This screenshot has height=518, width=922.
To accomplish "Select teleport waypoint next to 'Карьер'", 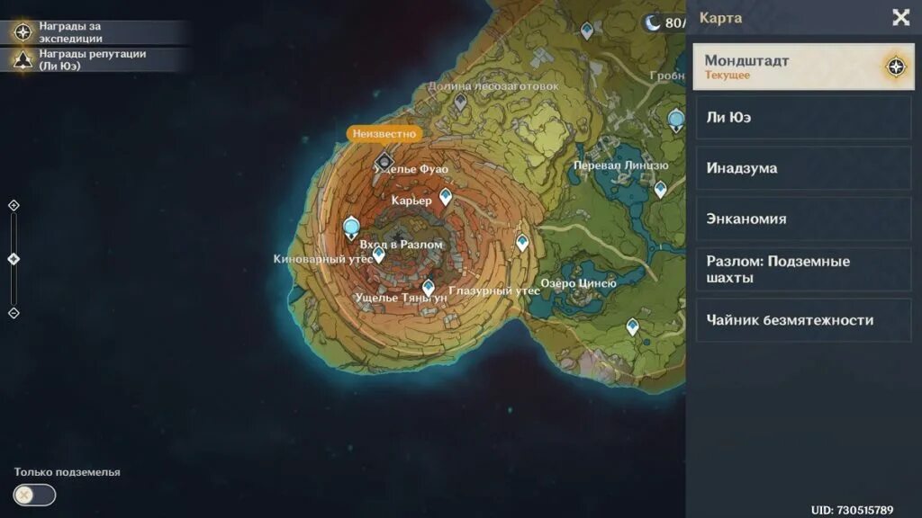I will 446,197.
